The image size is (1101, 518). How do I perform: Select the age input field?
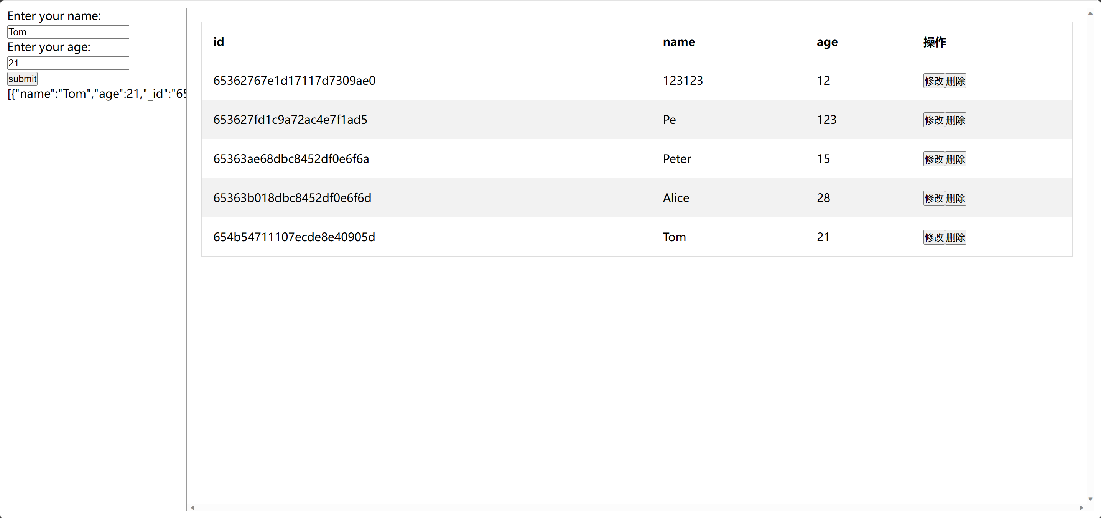coord(68,63)
